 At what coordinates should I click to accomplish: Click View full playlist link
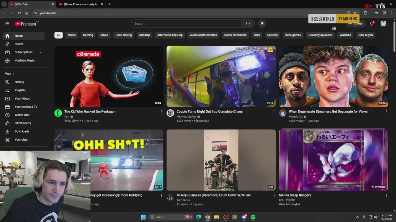point(289,204)
